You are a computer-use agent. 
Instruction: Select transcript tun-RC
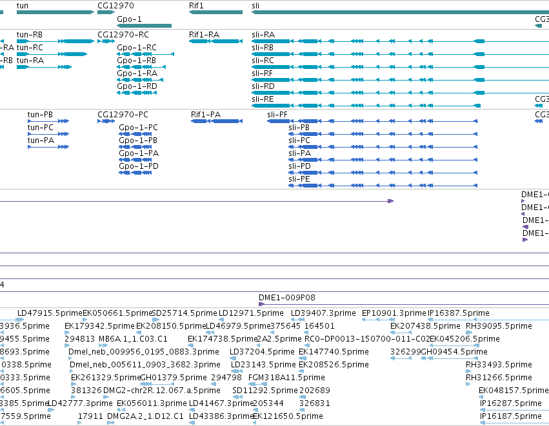click(52, 54)
